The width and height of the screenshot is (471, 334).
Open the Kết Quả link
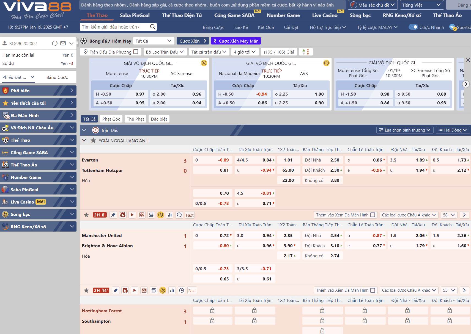pyautogui.click(x=266, y=27)
